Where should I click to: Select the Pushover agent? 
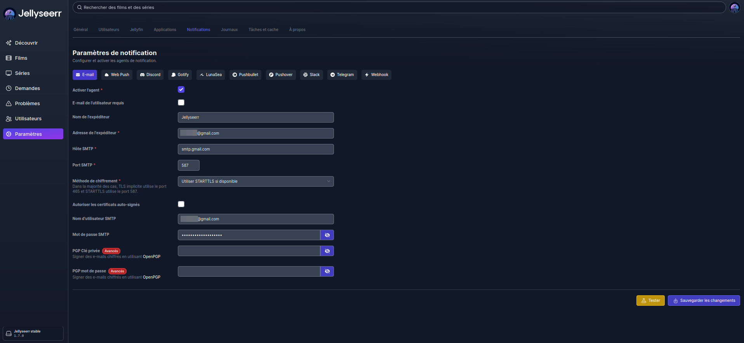[x=281, y=75]
